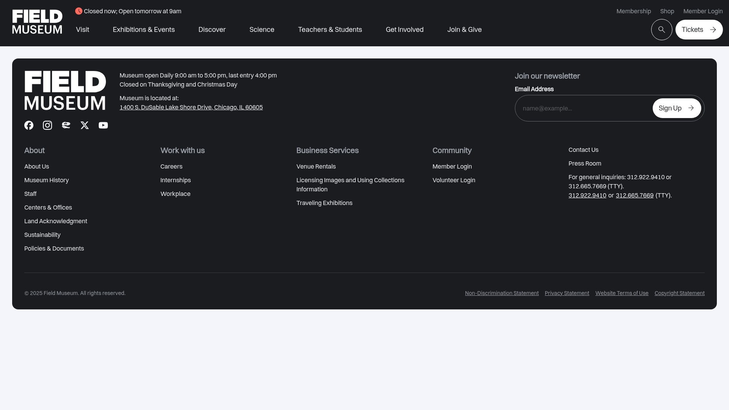Open the Visit menu
The image size is (729, 410).
(82, 30)
